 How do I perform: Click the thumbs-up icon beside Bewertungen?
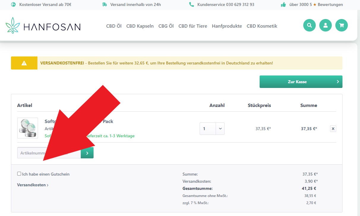(283, 4)
